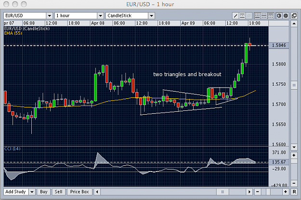Click the CCI panel plus button
301x200 pixels.
[x=294, y=155]
